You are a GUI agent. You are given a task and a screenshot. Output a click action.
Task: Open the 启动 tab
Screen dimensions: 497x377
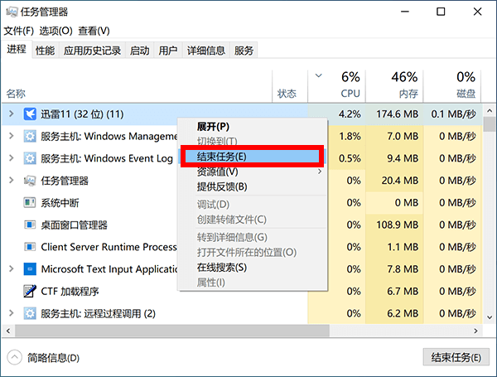[x=140, y=51]
